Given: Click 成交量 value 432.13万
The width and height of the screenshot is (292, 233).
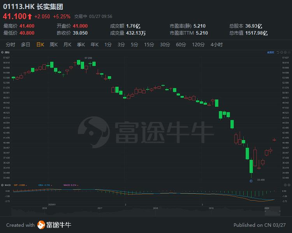Looking at the screenshot, I should 136,33.
